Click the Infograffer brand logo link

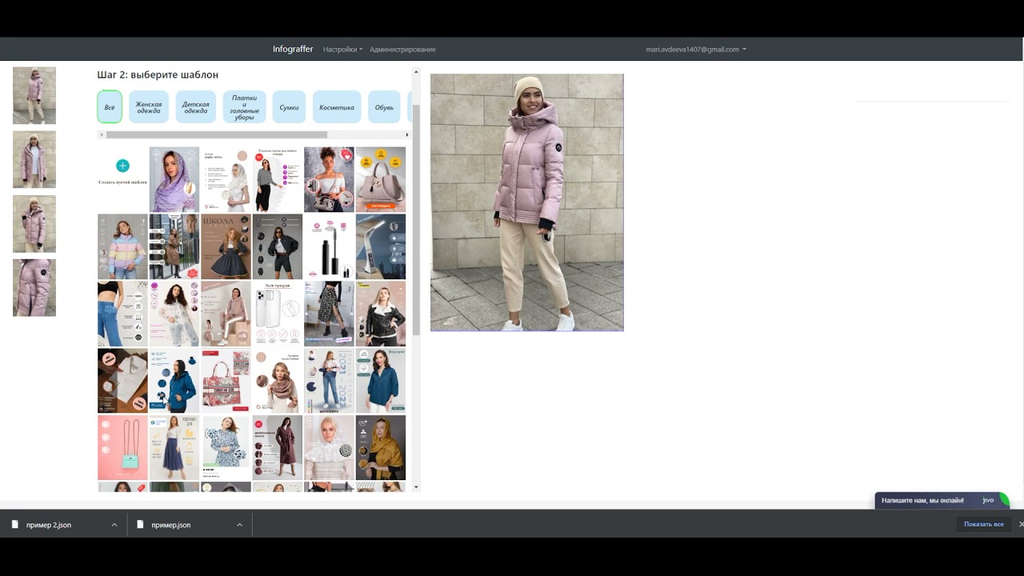click(293, 49)
